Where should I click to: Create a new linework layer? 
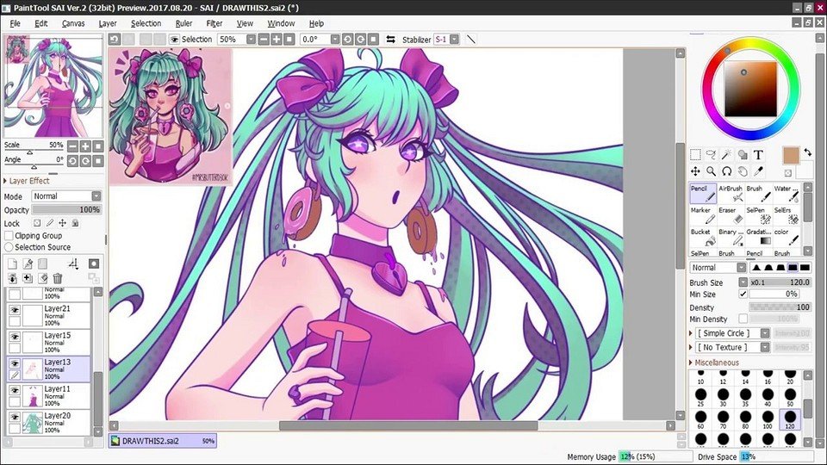click(28, 263)
